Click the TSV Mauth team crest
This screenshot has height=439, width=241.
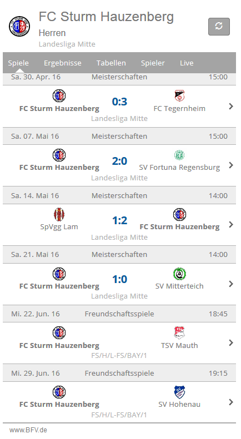point(179,333)
